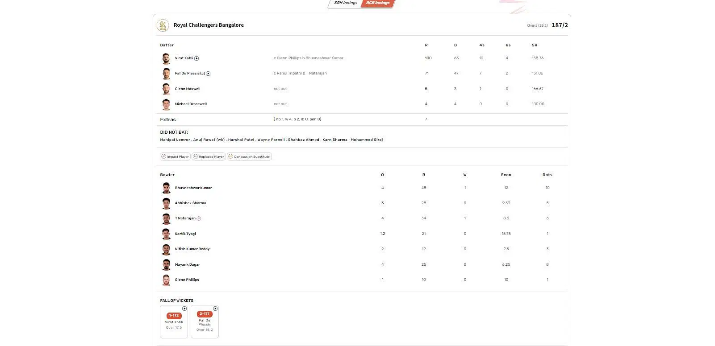Screen dimensions: 715x346
Task: Open Faf Du Plessis (c) batter name link
Action: click(x=190, y=74)
